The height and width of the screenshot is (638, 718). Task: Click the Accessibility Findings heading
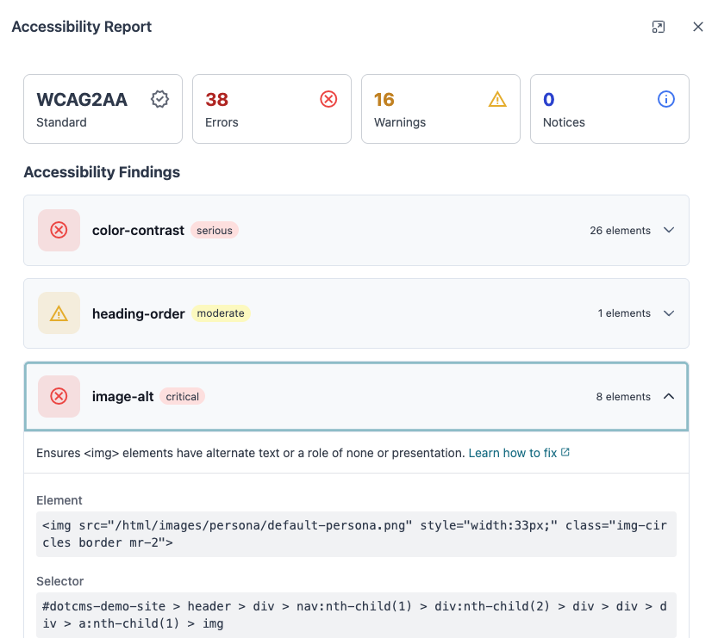coord(102,172)
